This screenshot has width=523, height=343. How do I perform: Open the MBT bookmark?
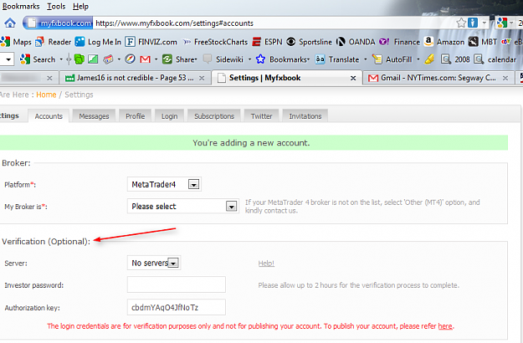point(483,42)
